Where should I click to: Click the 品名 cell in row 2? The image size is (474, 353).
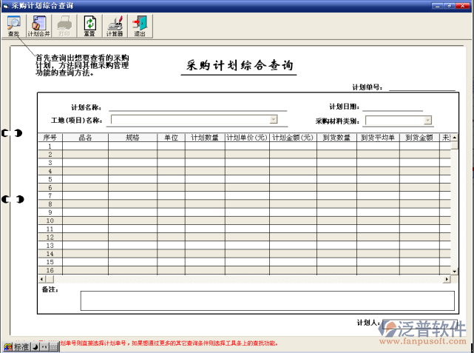click(x=85, y=154)
